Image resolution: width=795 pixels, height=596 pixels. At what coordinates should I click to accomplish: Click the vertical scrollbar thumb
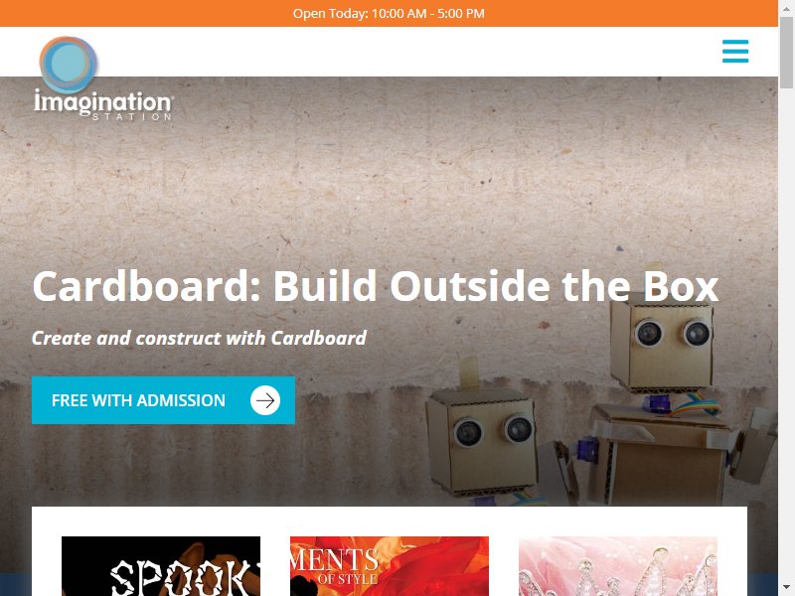[x=786, y=53]
